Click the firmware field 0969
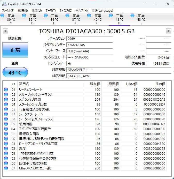Screen dimensions: 174x179 tap(89, 39)
